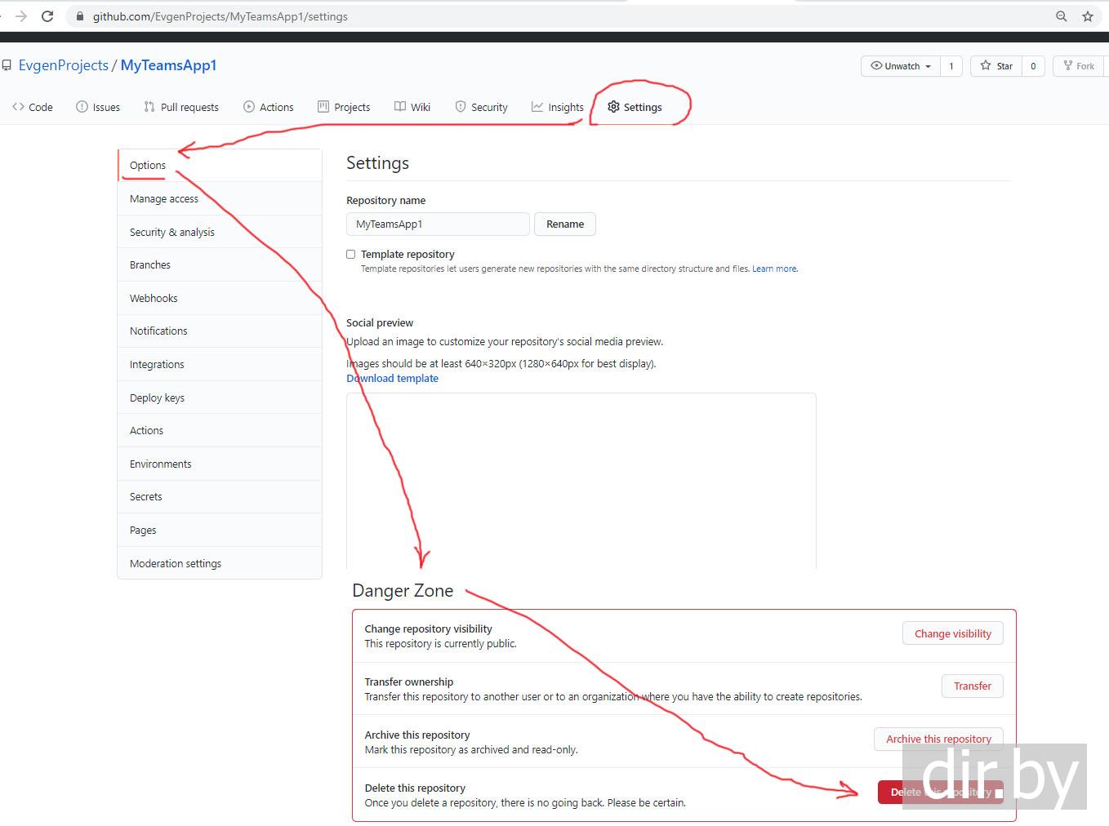The width and height of the screenshot is (1109, 826).
Task: Select Pages in settings sidebar
Action: coord(220,531)
